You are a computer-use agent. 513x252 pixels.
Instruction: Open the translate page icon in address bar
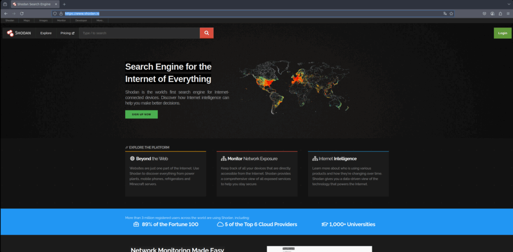444,13
